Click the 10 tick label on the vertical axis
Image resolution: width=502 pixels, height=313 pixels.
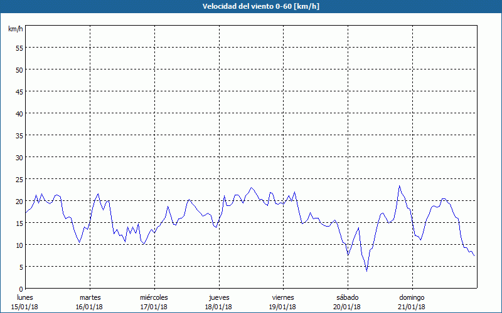pos(19,245)
